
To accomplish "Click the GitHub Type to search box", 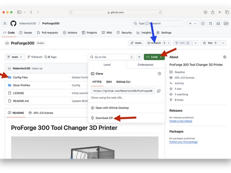I will pyautogui.click(x=157, y=23).
